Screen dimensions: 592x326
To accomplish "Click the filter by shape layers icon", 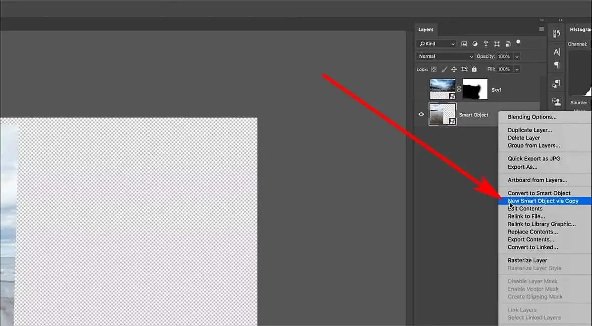I will point(496,44).
